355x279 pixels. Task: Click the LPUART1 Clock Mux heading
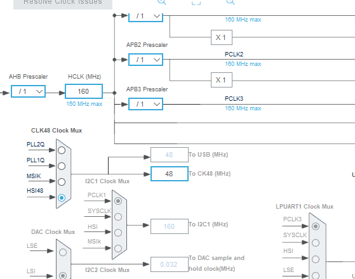point(304,207)
